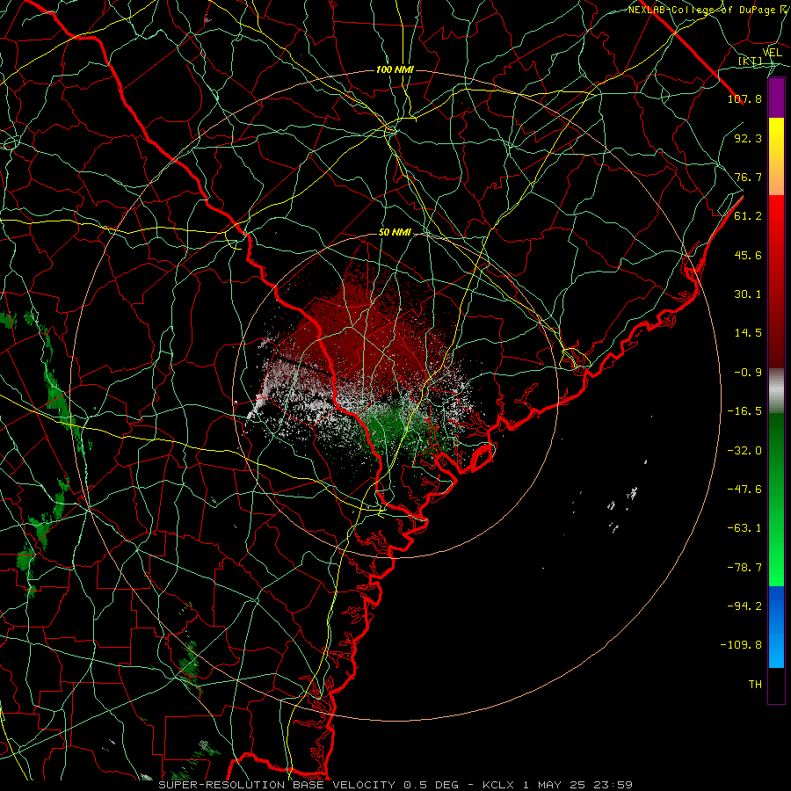Click the 76.7 legend value

pos(748,177)
